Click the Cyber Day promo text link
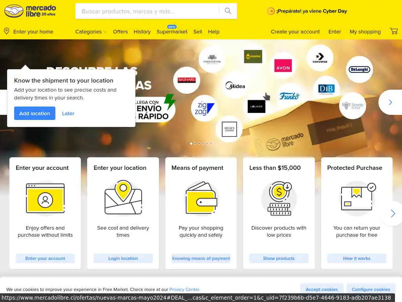 (311, 11)
